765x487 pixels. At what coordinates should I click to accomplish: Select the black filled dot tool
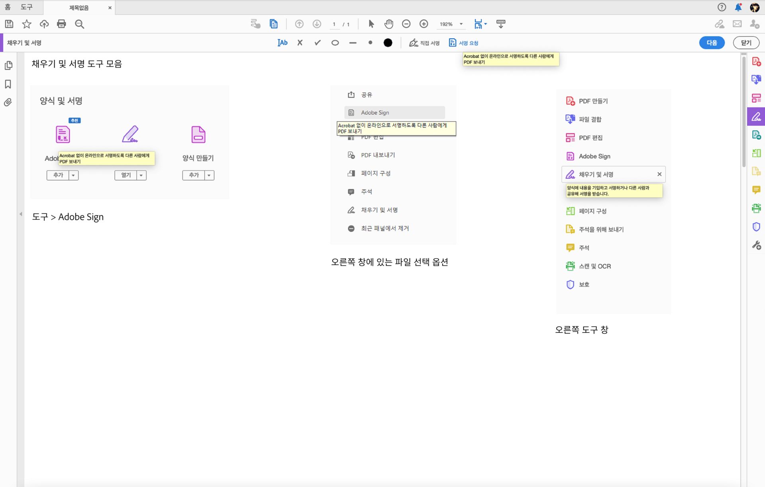click(388, 43)
